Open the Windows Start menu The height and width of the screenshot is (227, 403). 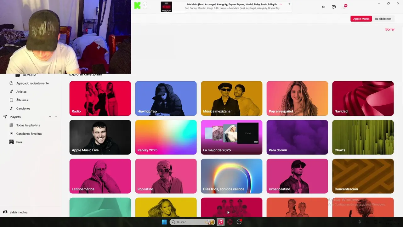164,222
